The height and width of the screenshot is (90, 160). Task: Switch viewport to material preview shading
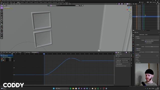pyautogui.click(x=129, y=4)
